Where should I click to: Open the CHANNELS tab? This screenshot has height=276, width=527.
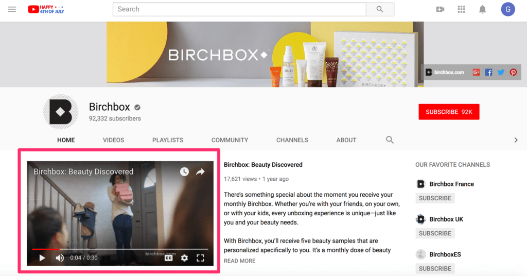[292, 140]
